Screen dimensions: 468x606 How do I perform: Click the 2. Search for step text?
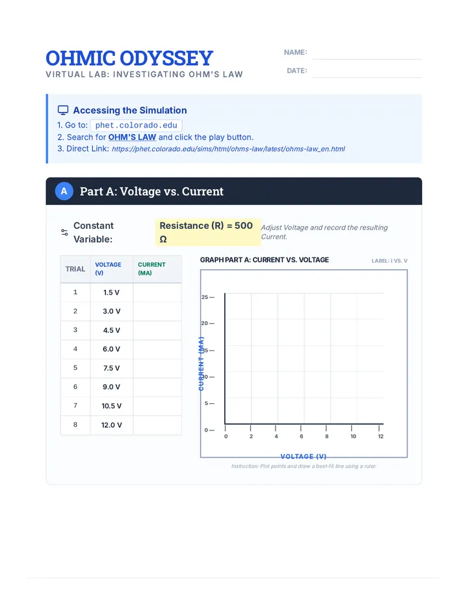(x=155, y=137)
